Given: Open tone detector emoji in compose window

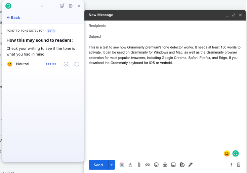Looking at the screenshot, I should [227, 153].
